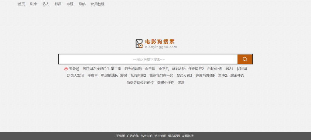Open the 广告合作 footer link
The image size is (311, 140).
click(133, 136)
